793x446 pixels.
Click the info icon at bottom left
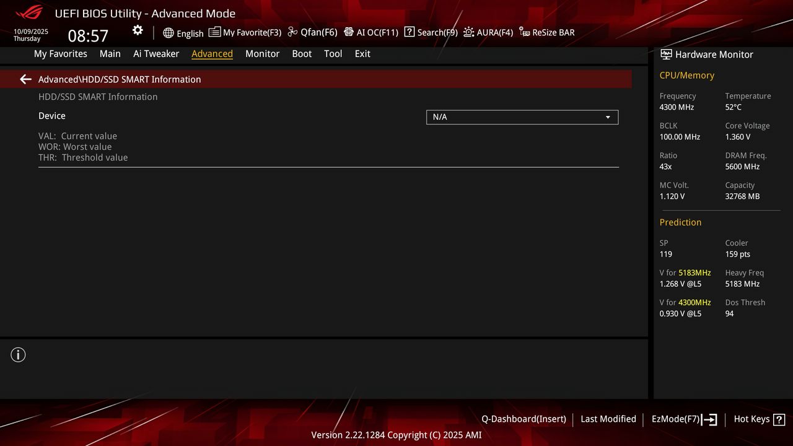point(18,354)
